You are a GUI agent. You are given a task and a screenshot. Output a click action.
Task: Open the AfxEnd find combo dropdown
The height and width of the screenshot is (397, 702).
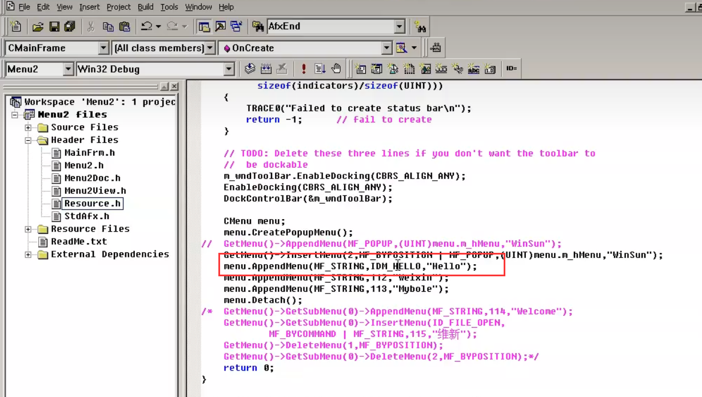[x=400, y=26]
